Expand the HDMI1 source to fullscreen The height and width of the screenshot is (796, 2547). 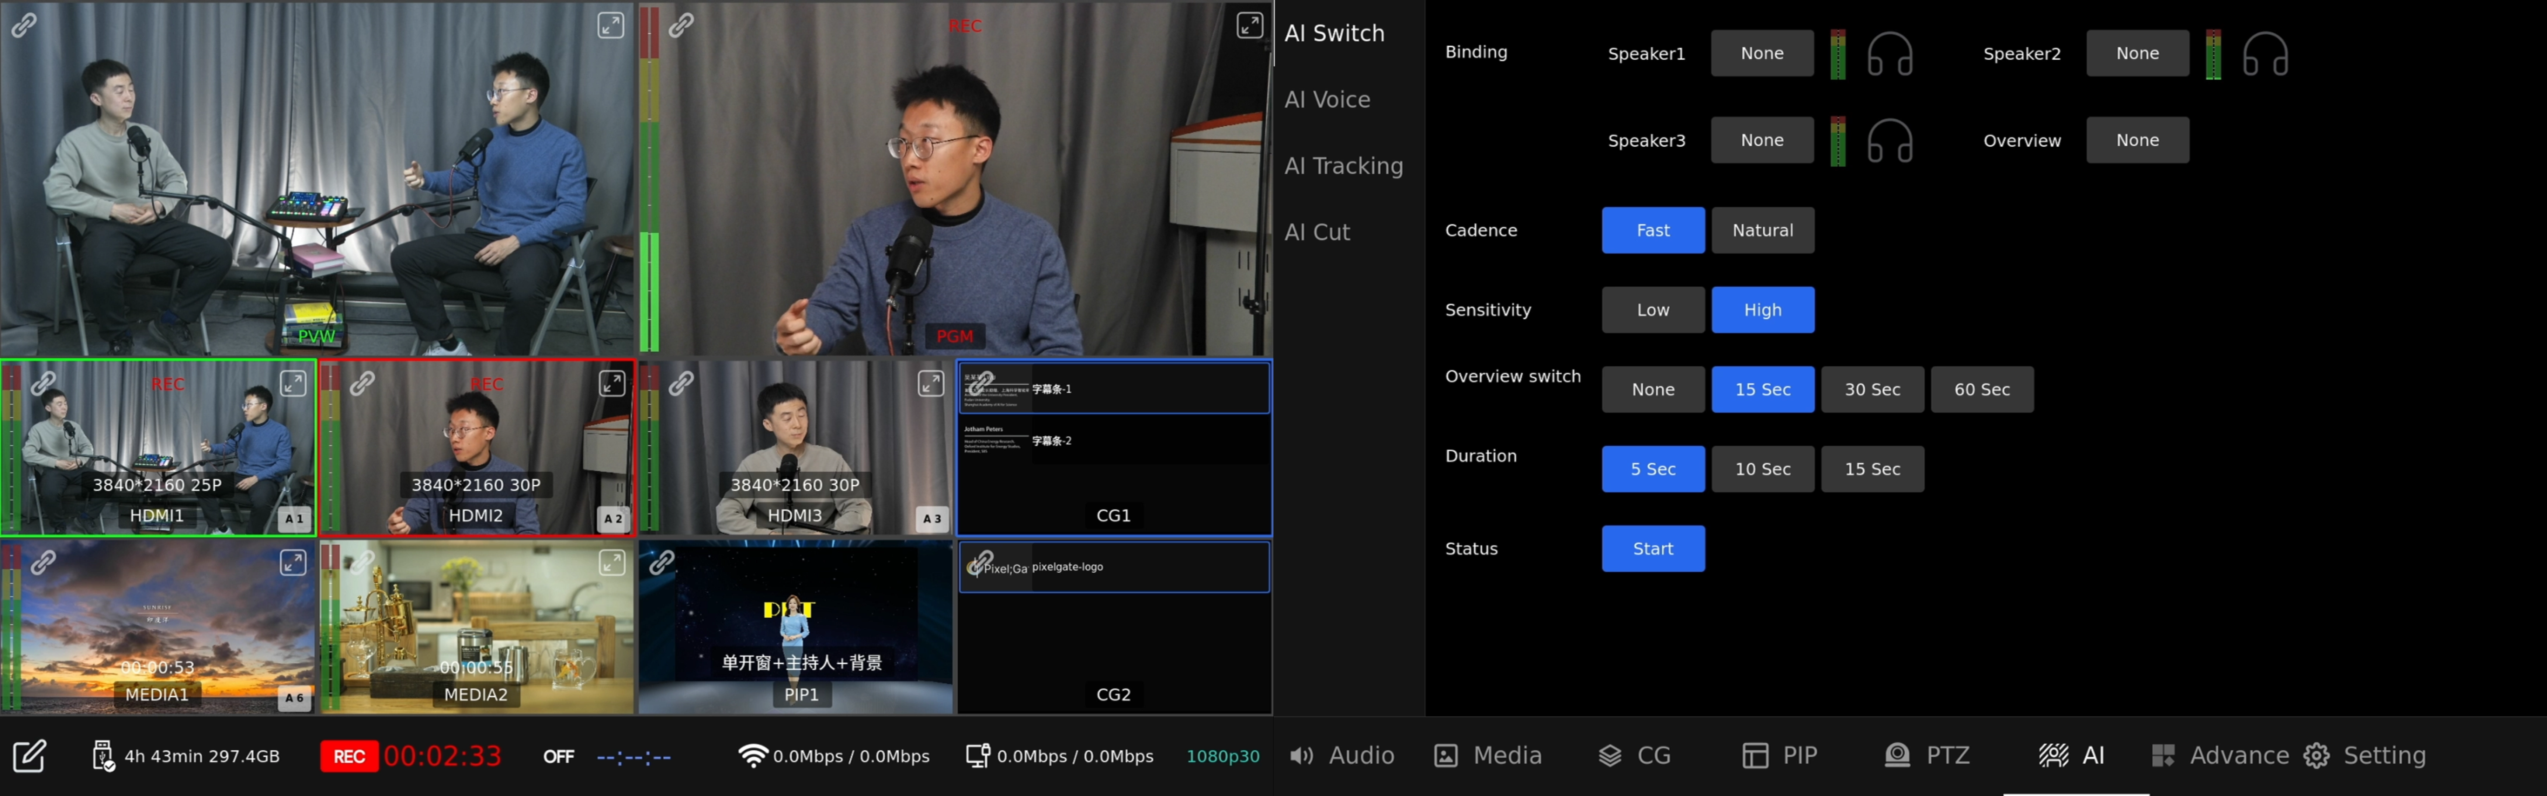tap(293, 383)
